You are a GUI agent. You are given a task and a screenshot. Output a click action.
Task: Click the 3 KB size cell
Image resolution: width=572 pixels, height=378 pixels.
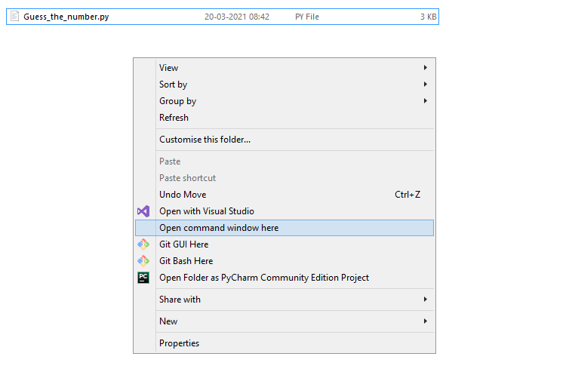[x=428, y=17]
